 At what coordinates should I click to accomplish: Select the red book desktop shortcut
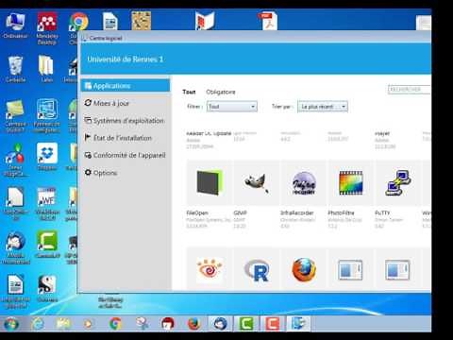click(x=205, y=21)
